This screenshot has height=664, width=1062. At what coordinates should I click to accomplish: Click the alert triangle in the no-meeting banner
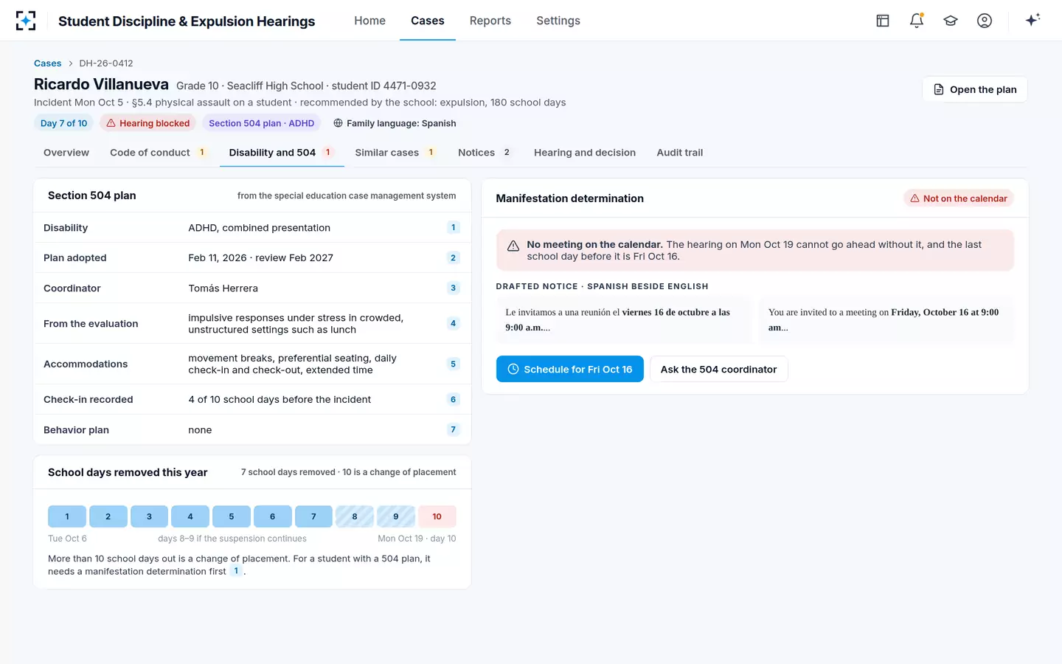click(x=513, y=246)
